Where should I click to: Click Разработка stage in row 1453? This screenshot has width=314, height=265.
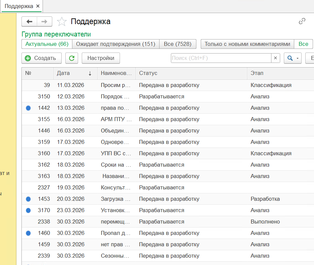pyautogui.click(x=265, y=199)
